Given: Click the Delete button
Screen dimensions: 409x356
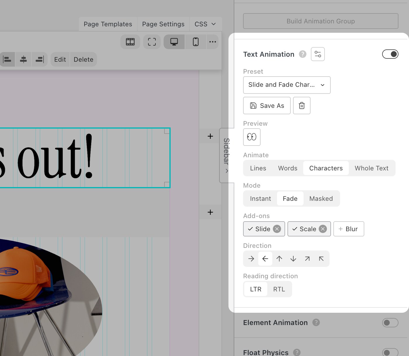Looking at the screenshot, I should [84, 59].
